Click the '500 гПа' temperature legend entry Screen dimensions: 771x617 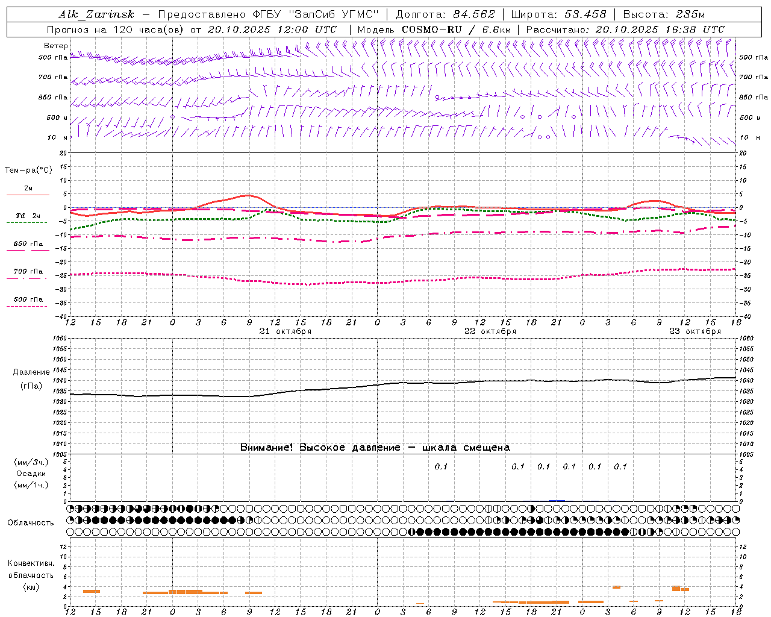click(28, 299)
